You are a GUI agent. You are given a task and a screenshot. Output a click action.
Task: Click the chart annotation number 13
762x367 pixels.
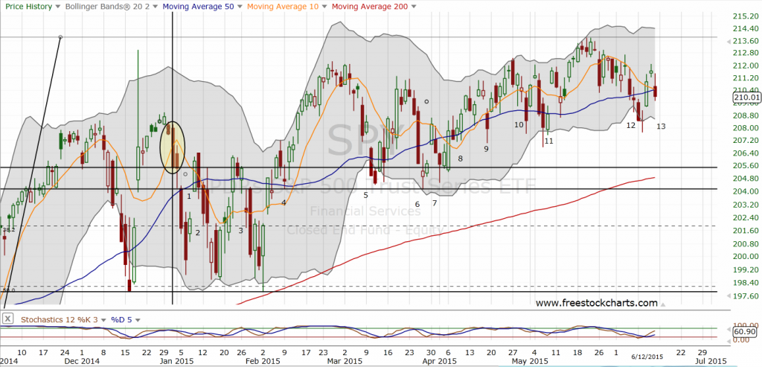click(x=661, y=127)
